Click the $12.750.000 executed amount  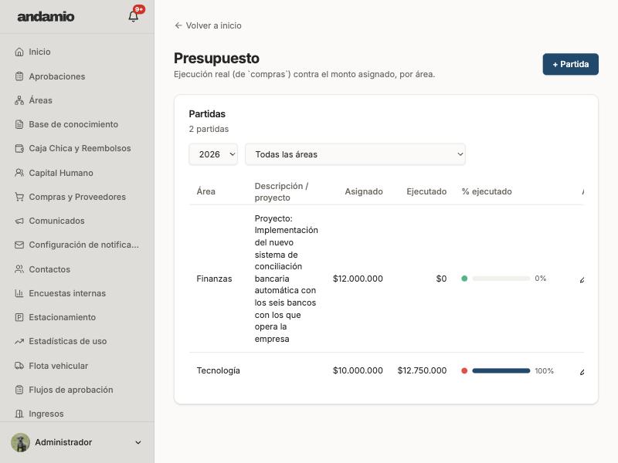pos(422,371)
